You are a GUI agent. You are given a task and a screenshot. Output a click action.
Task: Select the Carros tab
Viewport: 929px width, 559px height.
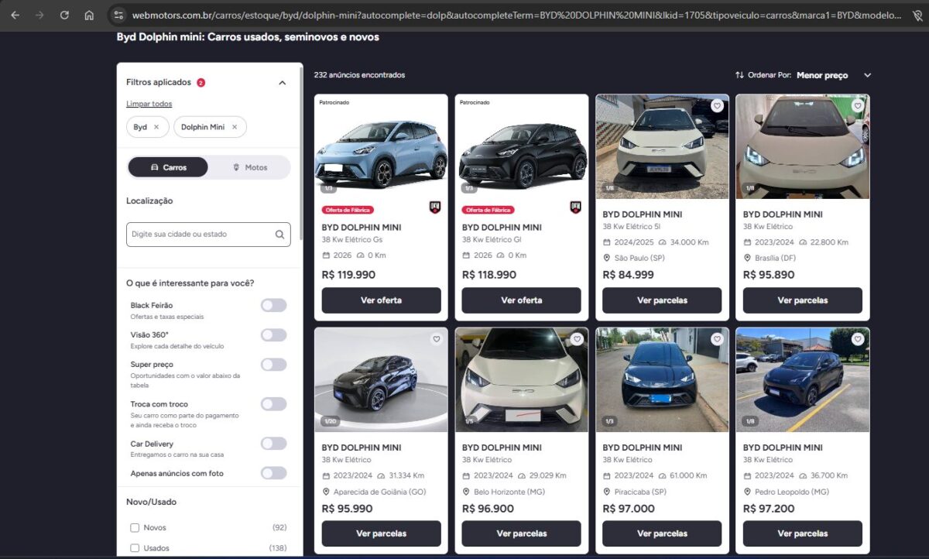(x=168, y=167)
